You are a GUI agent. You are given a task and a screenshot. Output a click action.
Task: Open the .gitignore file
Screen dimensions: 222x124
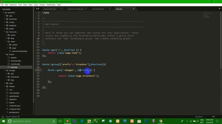[x=13, y=100]
